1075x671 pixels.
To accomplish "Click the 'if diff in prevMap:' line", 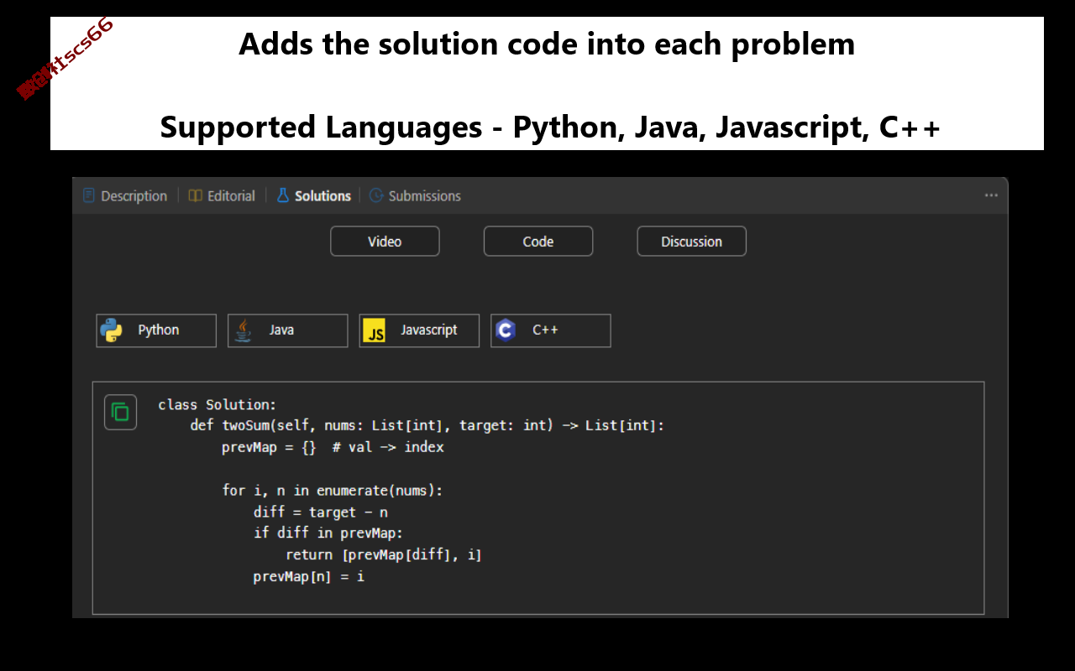I will click(328, 533).
